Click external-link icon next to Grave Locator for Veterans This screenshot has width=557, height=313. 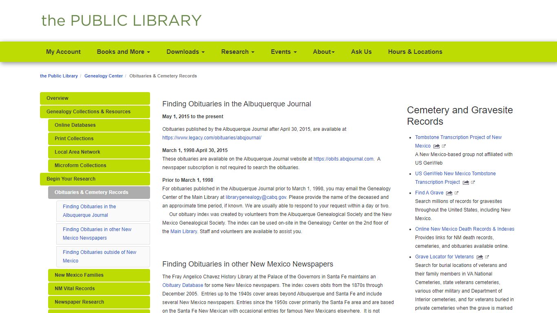click(487, 257)
